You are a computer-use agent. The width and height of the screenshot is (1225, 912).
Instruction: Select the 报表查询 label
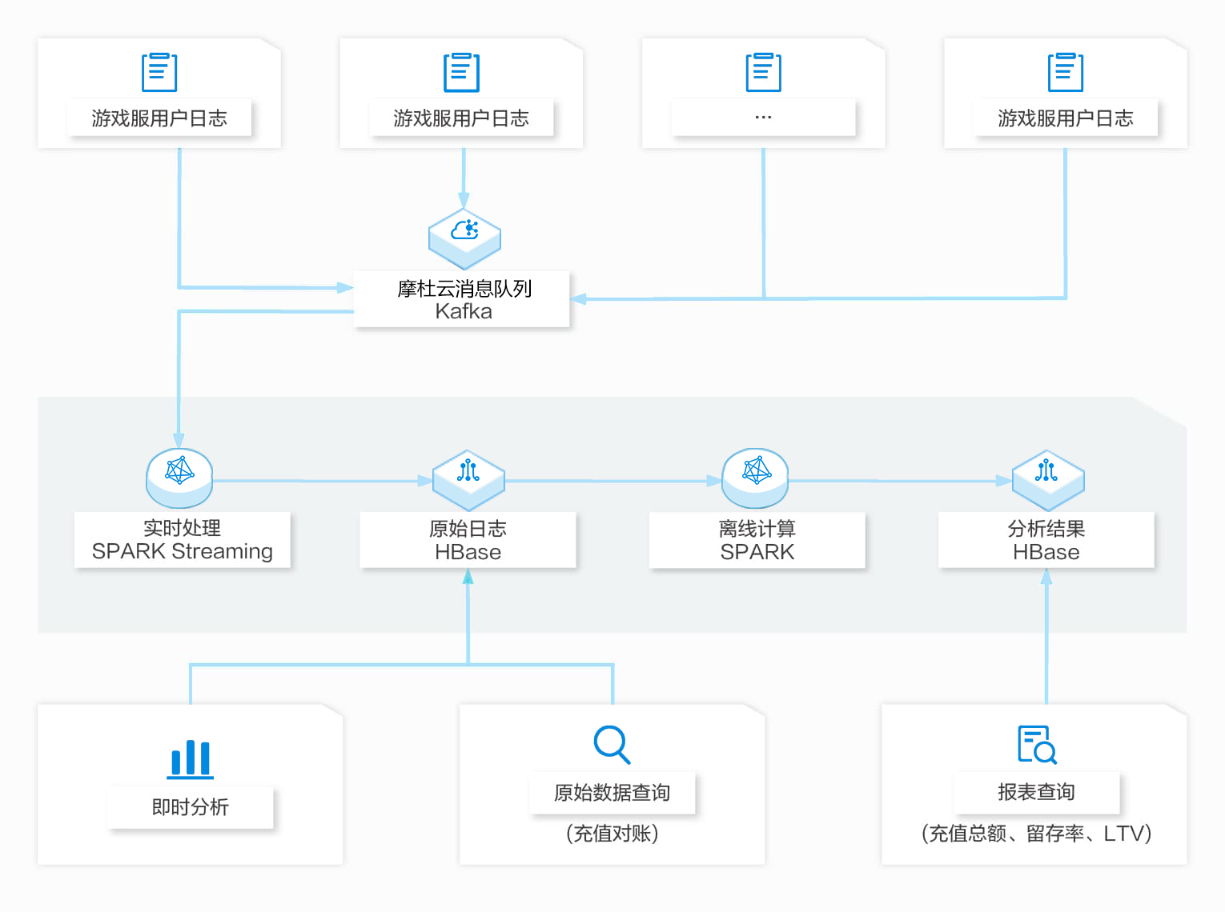[1036, 792]
